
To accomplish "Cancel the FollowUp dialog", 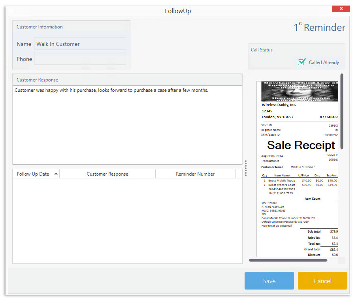I will click(x=322, y=281).
